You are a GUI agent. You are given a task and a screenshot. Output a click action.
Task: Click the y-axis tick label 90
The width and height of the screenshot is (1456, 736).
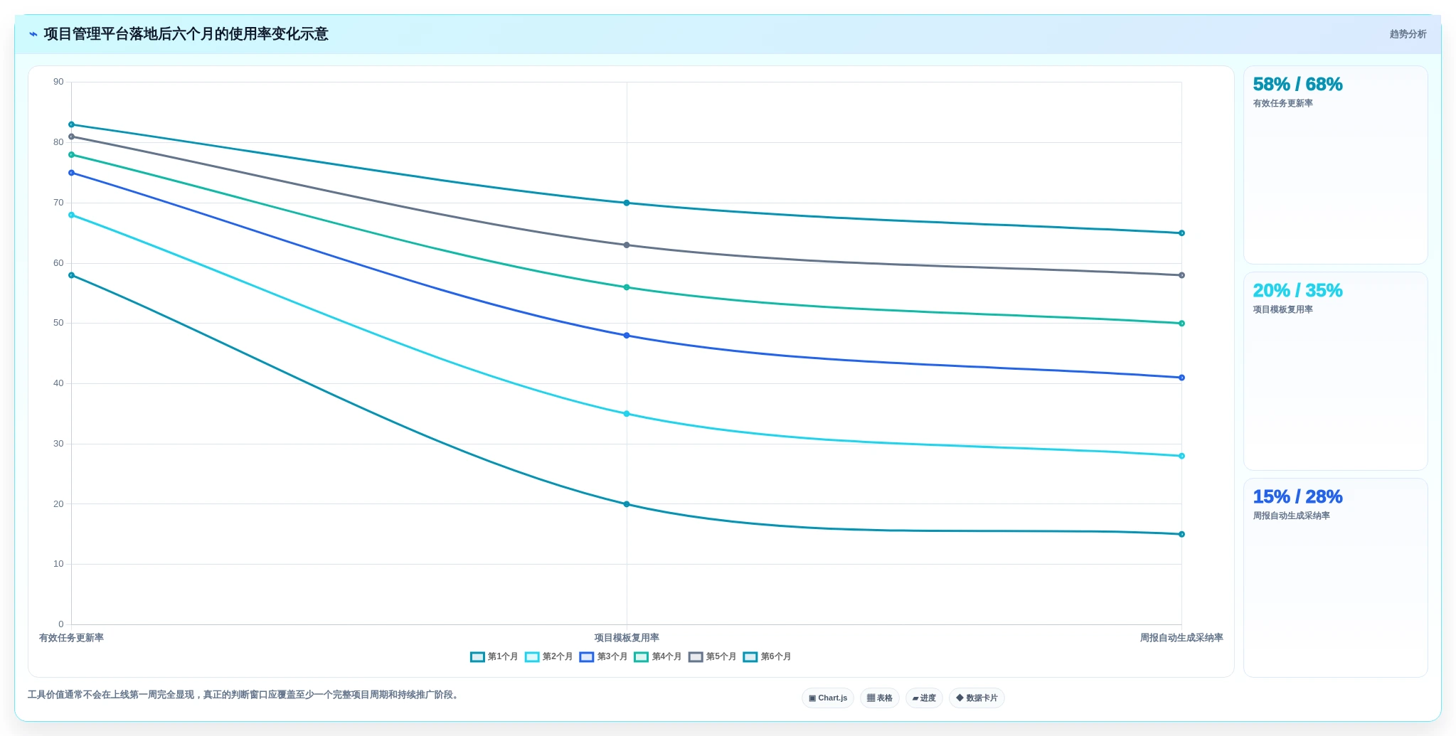pos(58,82)
